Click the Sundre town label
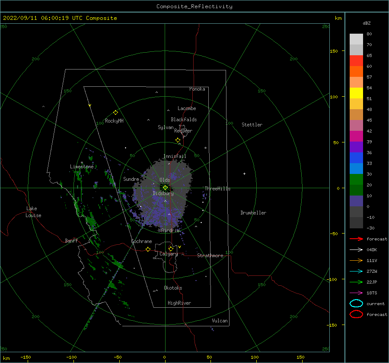 131,179
